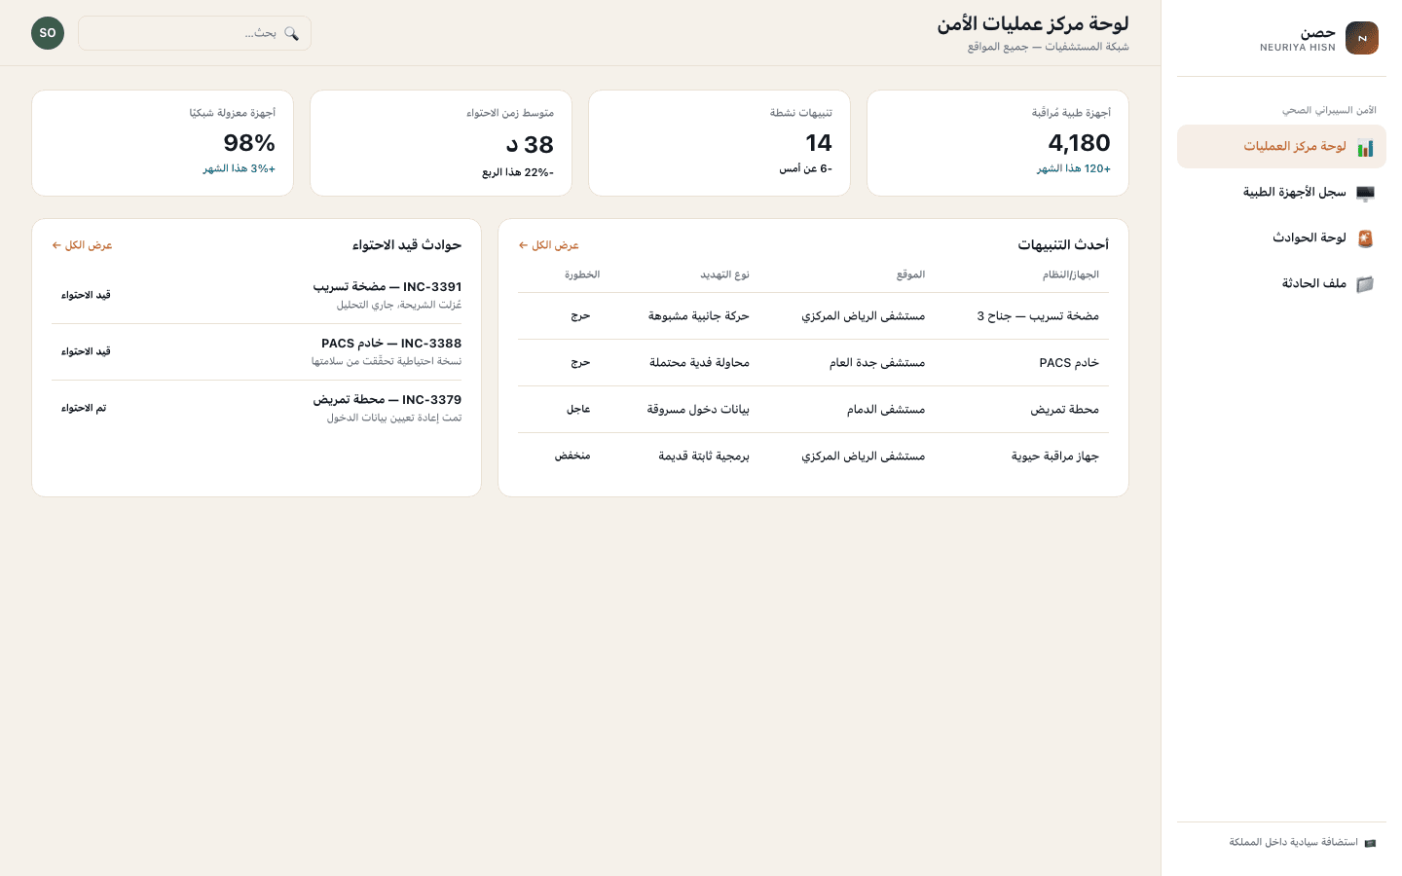Viewport: 1402px width, 876px height.
Task: Open the أجهزة معزولة شبكيًا 98% stat card
Action: pos(163,143)
